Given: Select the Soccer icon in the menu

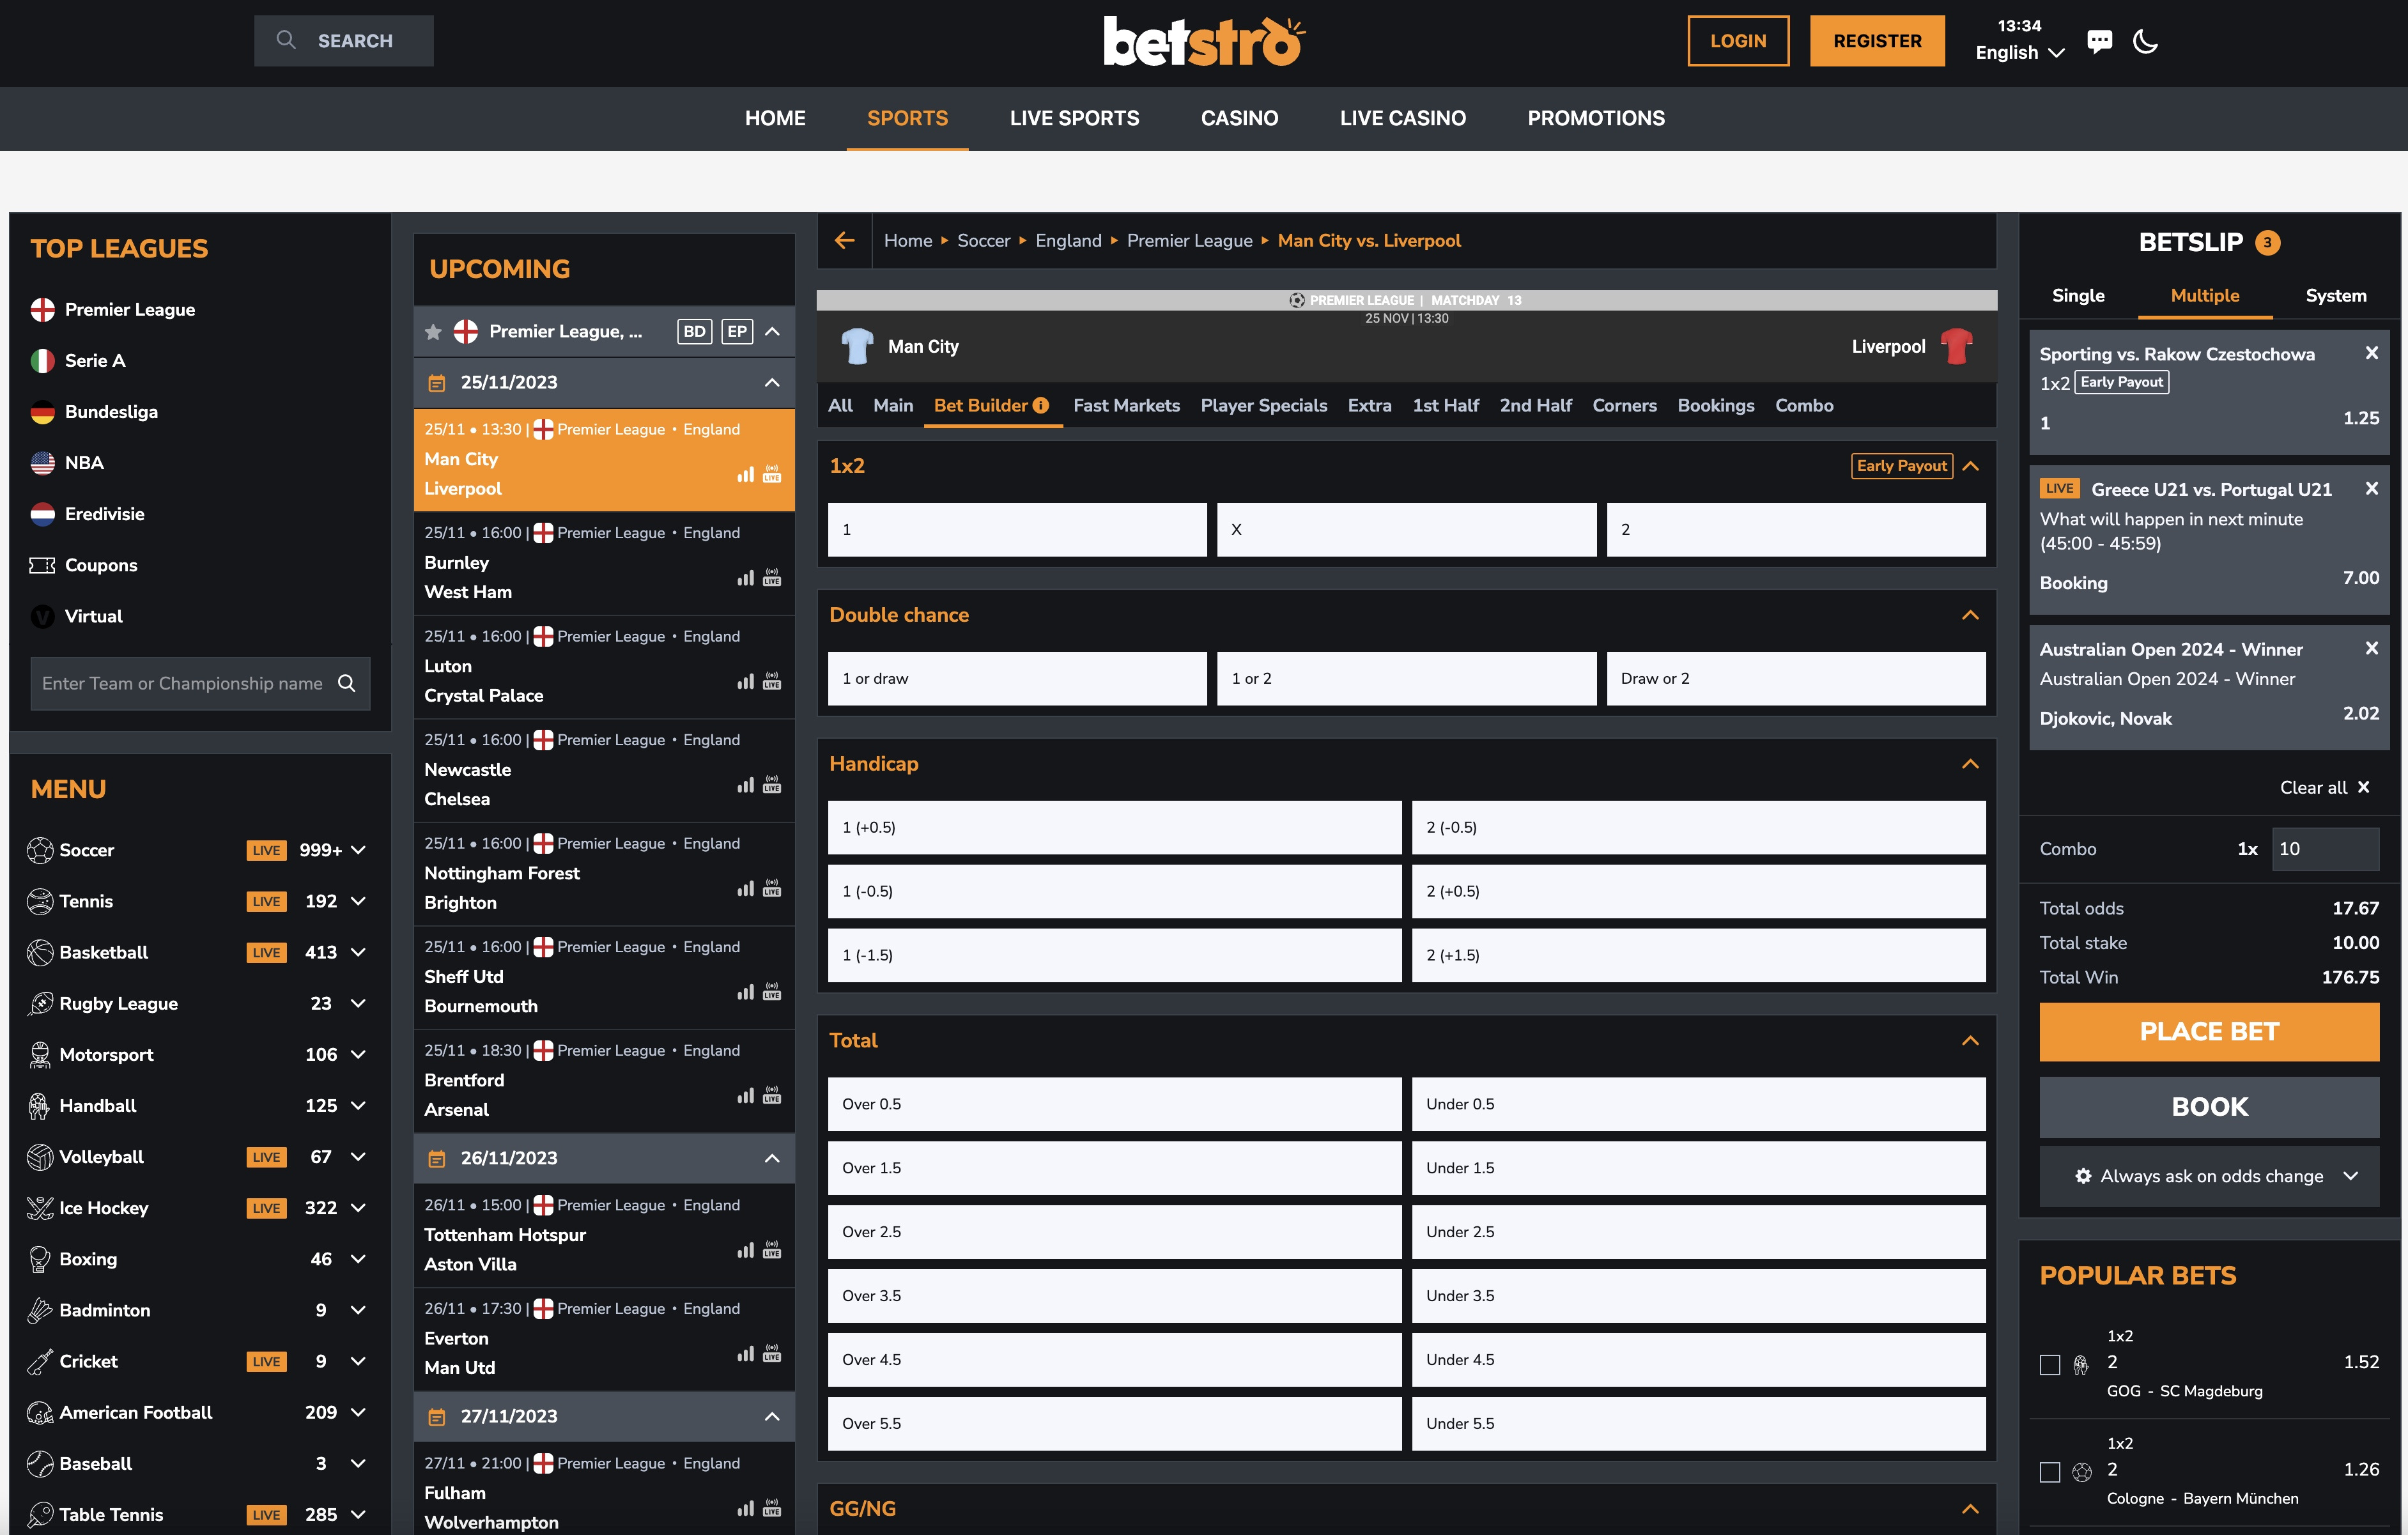Looking at the screenshot, I should [x=40, y=850].
